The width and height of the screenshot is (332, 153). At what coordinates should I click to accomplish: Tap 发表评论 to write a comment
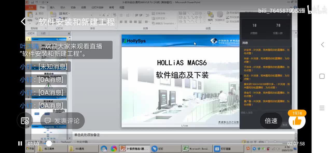point(63,121)
